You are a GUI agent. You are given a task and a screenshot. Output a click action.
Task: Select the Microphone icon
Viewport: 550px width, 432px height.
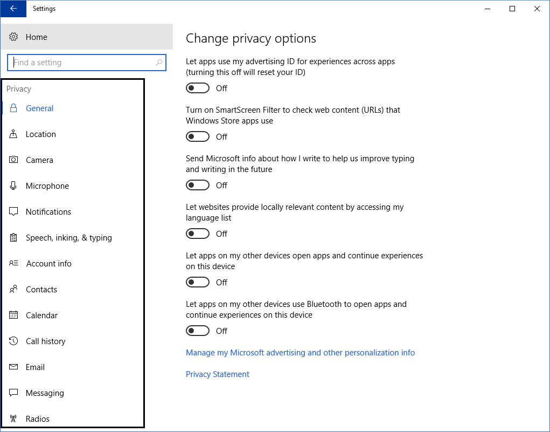[14, 186]
